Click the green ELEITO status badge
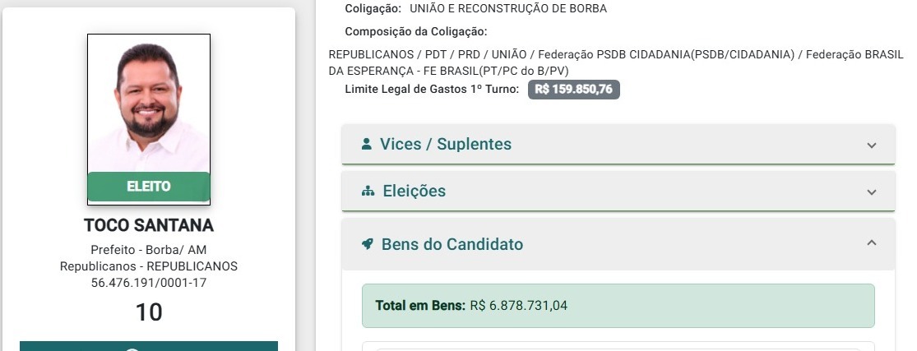 149,187
